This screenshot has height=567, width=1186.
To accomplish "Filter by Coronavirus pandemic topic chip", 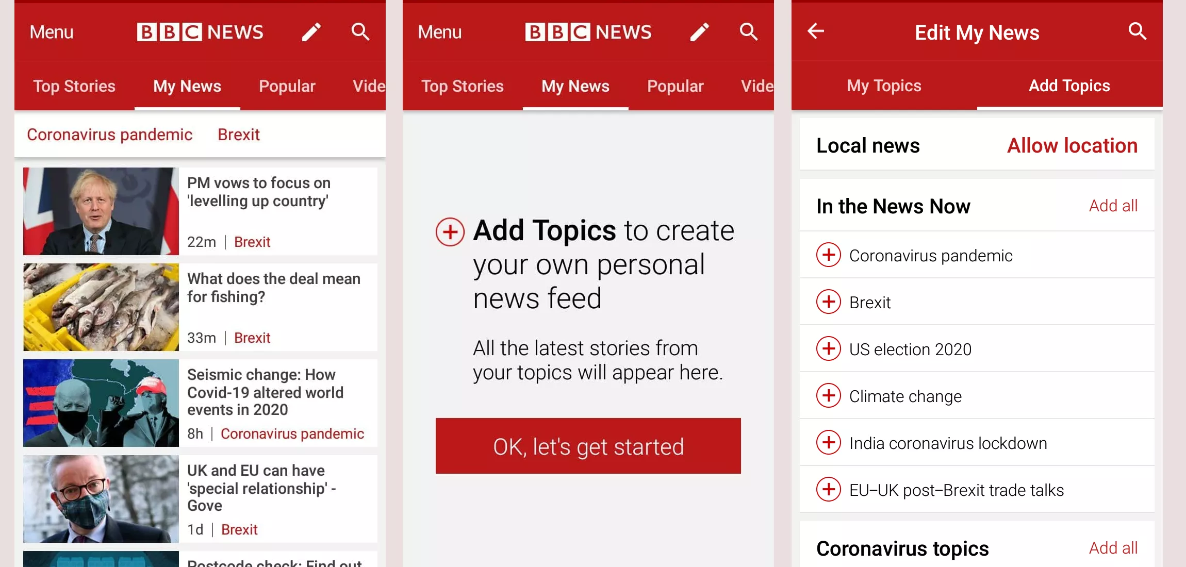I will pos(110,135).
